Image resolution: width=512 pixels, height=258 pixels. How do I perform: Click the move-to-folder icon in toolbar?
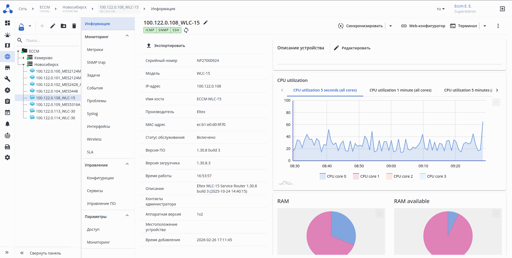click(63, 26)
